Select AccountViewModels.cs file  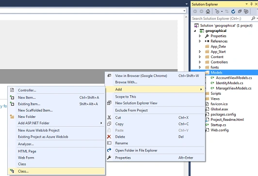click(x=234, y=78)
